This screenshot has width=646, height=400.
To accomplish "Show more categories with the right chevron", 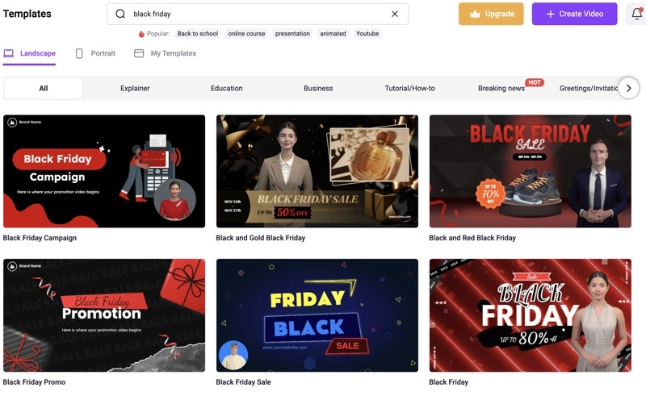I will [629, 88].
